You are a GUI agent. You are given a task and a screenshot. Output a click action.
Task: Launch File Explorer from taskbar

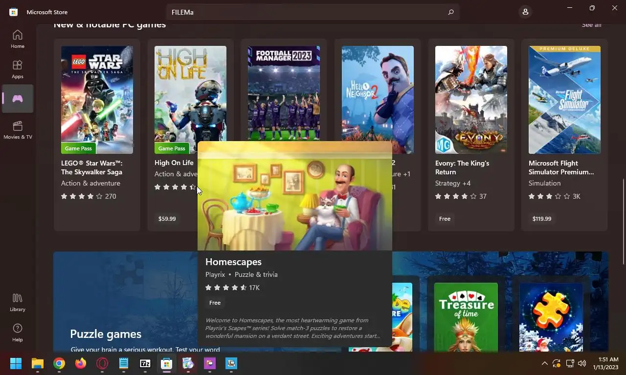click(38, 363)
